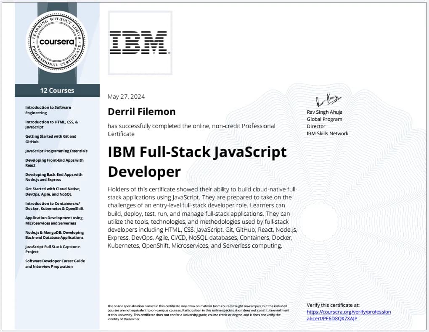Viewport: 429px width, 332px height.
Task: Click 'has successfully completed the online' text
Action: pos(191,130)
